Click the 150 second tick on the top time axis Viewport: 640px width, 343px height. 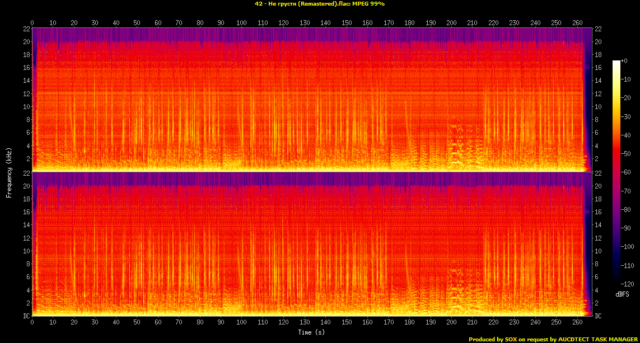(347, 23)
